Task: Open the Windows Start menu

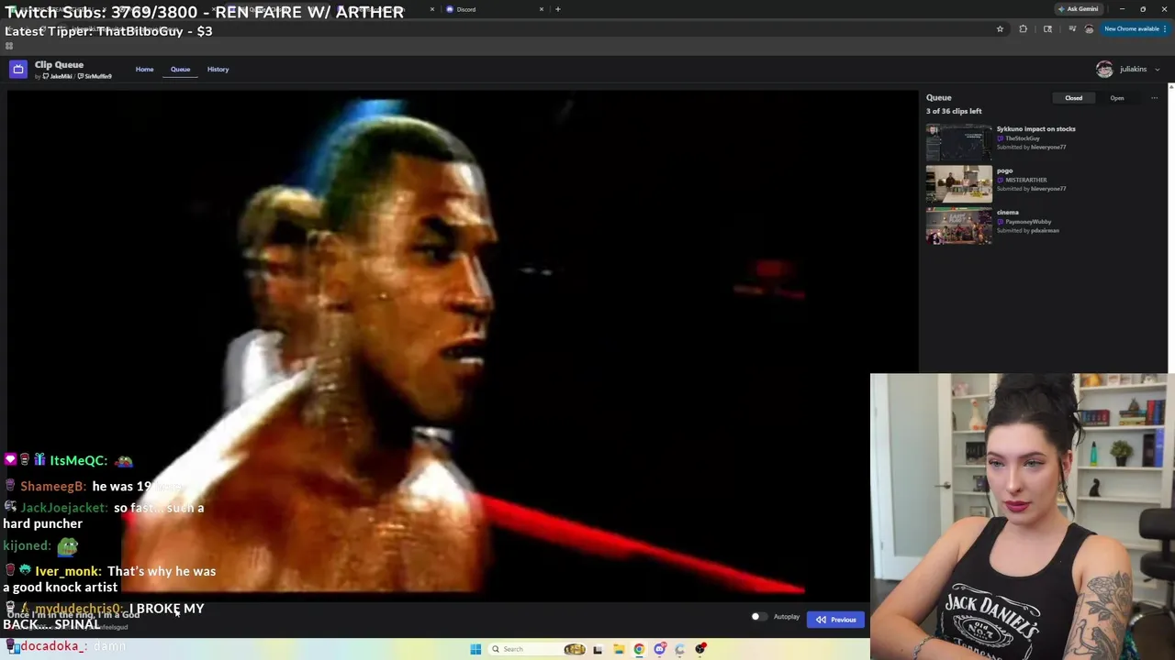Action: coord(476,649)
